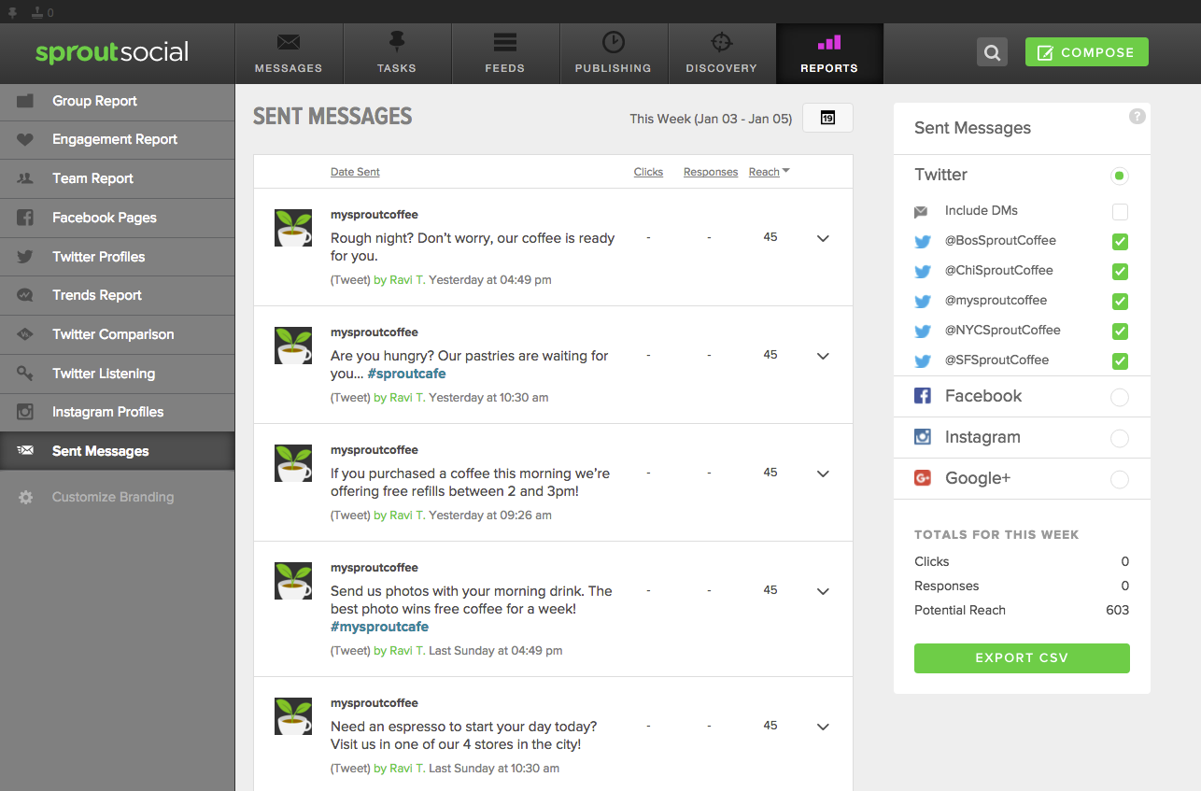Click avatar of 'Rough night?' tweet

click(293, 228)
